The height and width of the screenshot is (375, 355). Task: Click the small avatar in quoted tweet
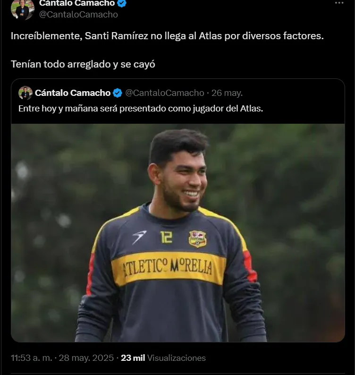click(25, 93)
